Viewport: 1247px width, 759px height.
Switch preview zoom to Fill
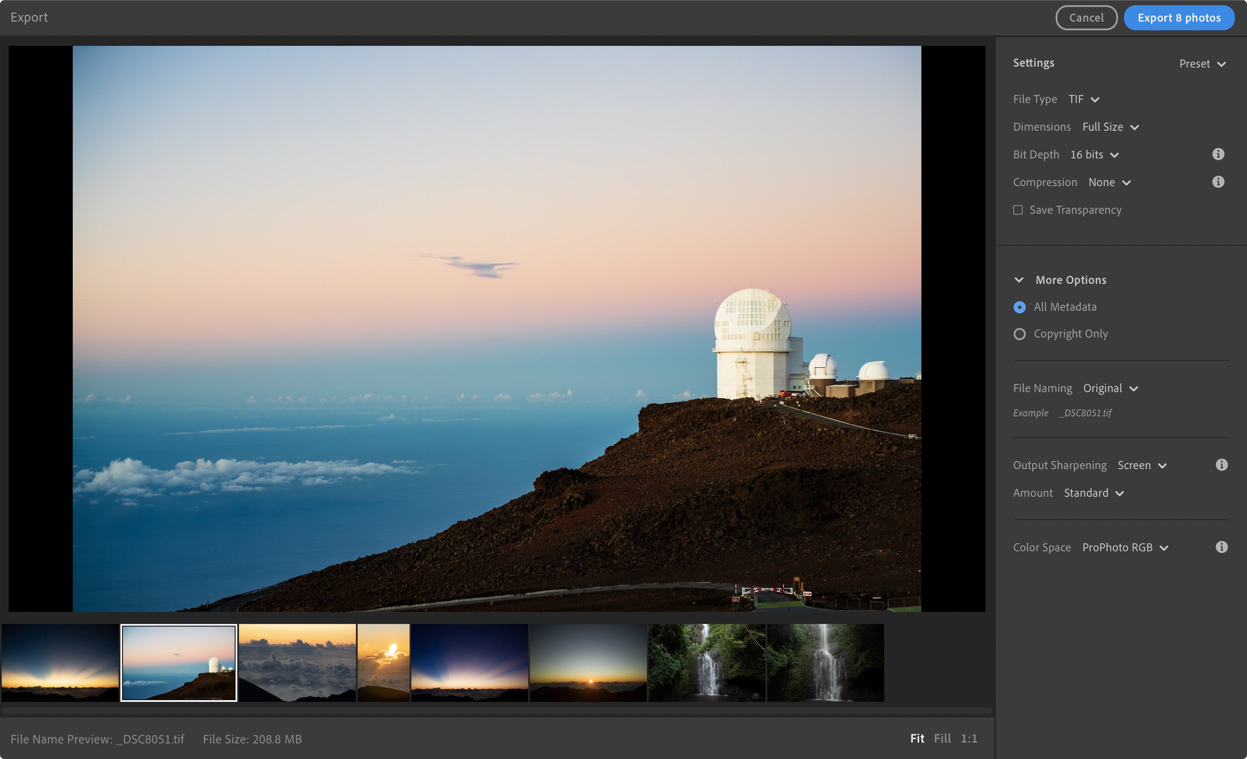coord(942,738)
